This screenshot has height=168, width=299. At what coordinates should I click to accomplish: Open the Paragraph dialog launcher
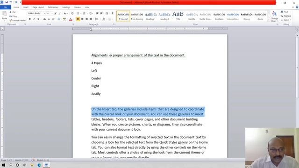(114, 24)
